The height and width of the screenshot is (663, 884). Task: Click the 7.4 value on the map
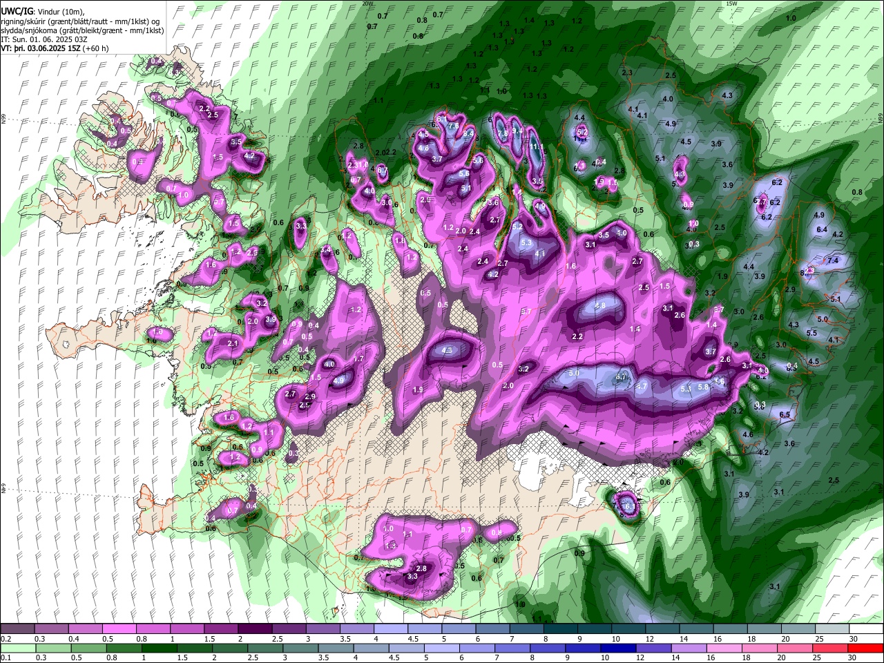tap(832, 260)
